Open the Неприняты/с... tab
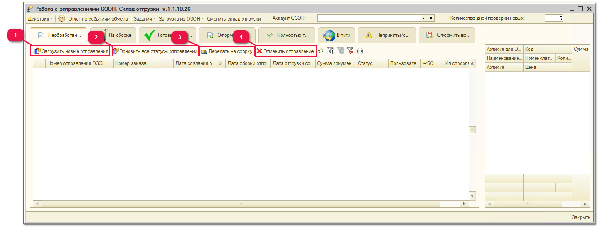Viewport: 599px width, 228px height. point(387,36)
